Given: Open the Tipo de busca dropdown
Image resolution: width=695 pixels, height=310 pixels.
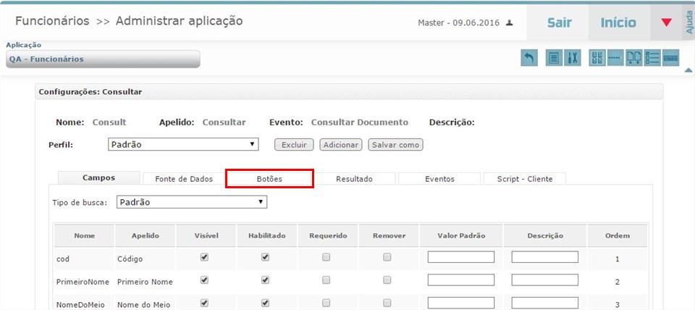Looking at the screenshot, I should (x=192, y=202).
